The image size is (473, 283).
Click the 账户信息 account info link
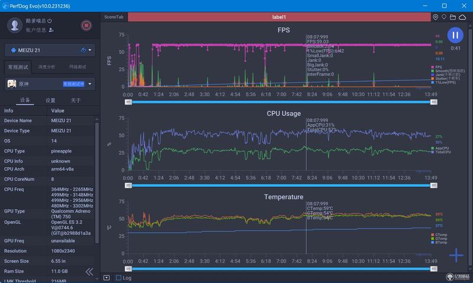pos(36,30)
